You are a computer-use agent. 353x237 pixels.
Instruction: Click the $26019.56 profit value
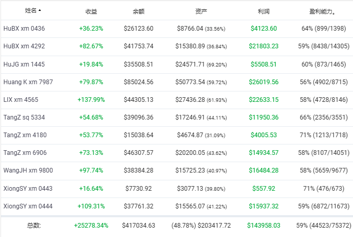(x=264, y=82)
